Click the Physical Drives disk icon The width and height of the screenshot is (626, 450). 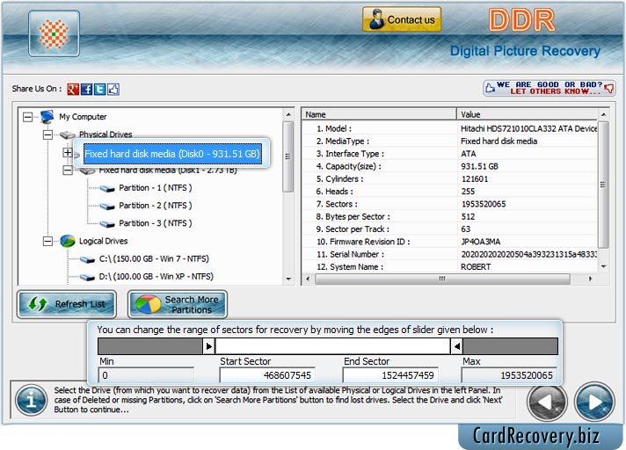pyautogui.click(x=68, y=134)
